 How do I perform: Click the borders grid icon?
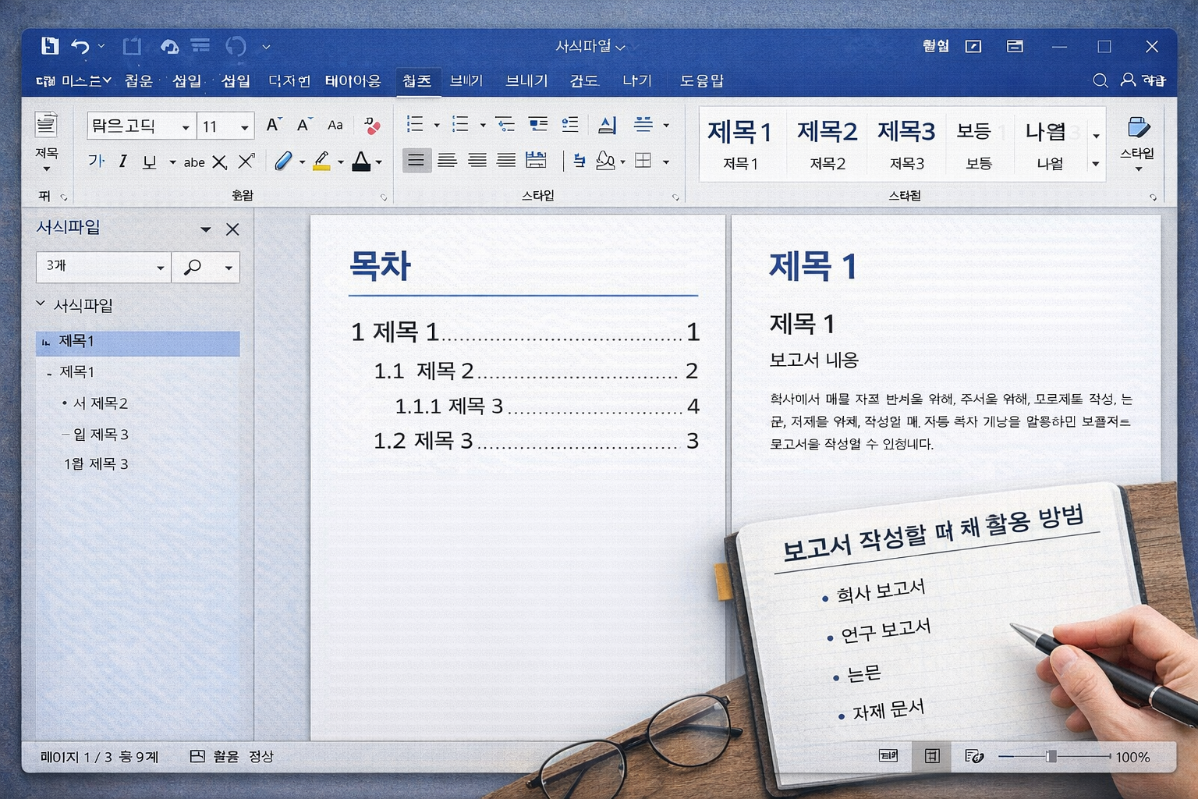pyautogui.click(x=643, y=161)
